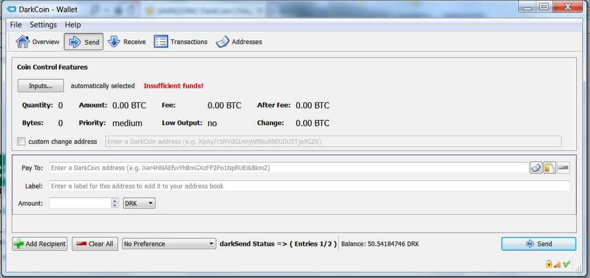Increase amount with spinner up arrow
590x278 pixels.
coord(115,201)
